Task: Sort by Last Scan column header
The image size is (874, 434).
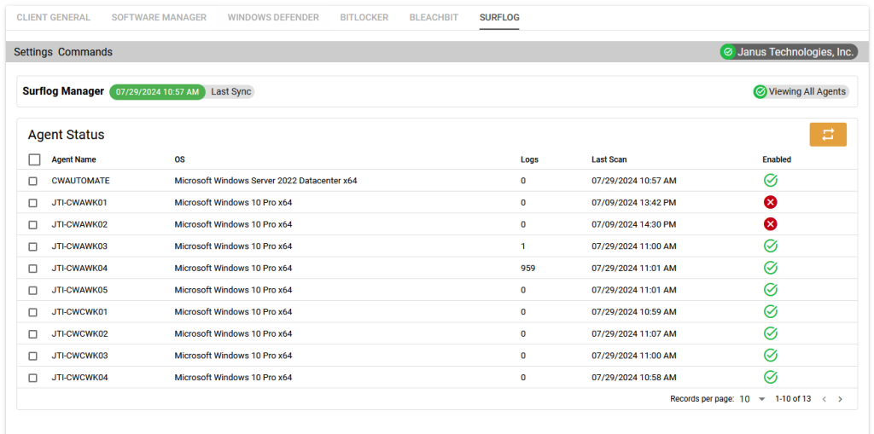Action: tap(609, 159)
